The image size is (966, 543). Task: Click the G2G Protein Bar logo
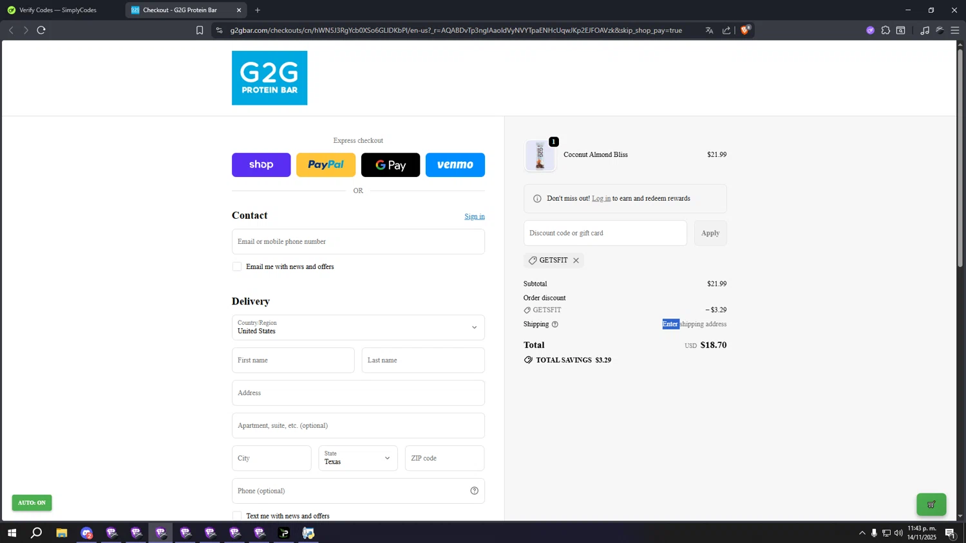269,78
